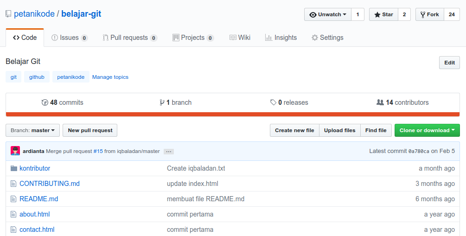Switch to the Code tab
This screenshot has height=236, width=466.
pos(25,38)
